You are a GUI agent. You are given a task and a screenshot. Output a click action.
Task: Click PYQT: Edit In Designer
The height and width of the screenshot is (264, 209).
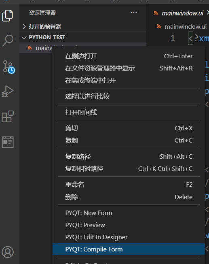pos(129,237)
